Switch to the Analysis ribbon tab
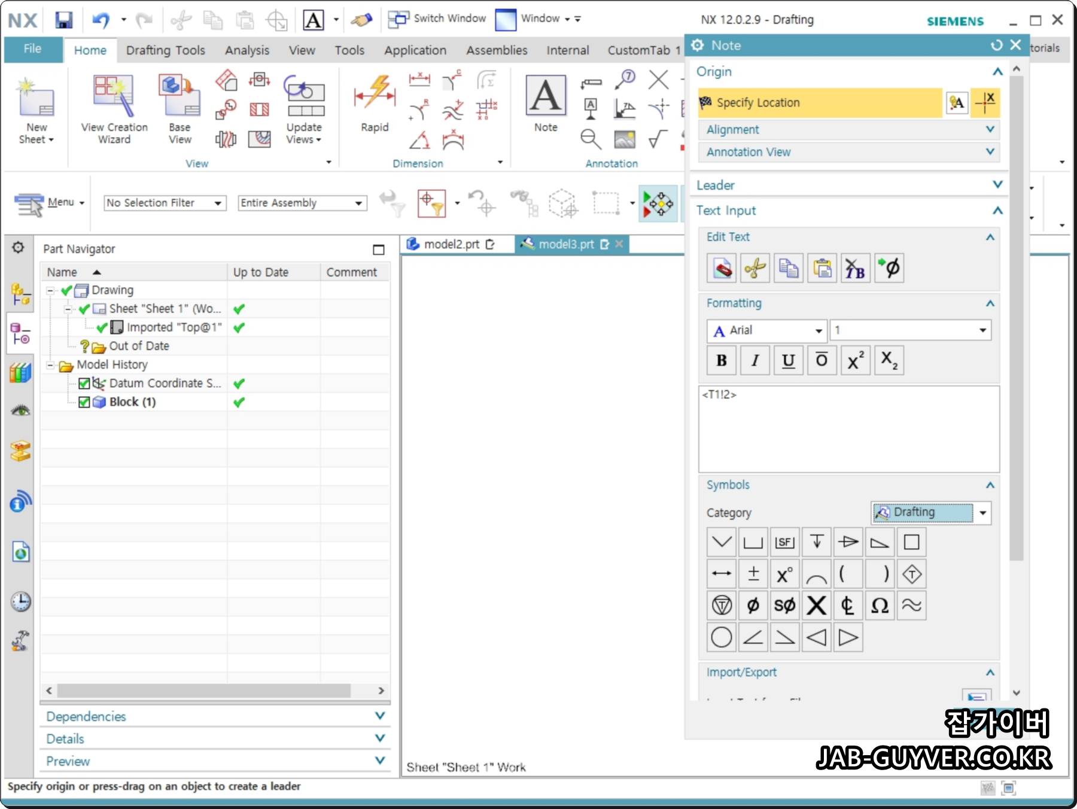The width and height of the screenshot is (1077, 809). point(247,50)
